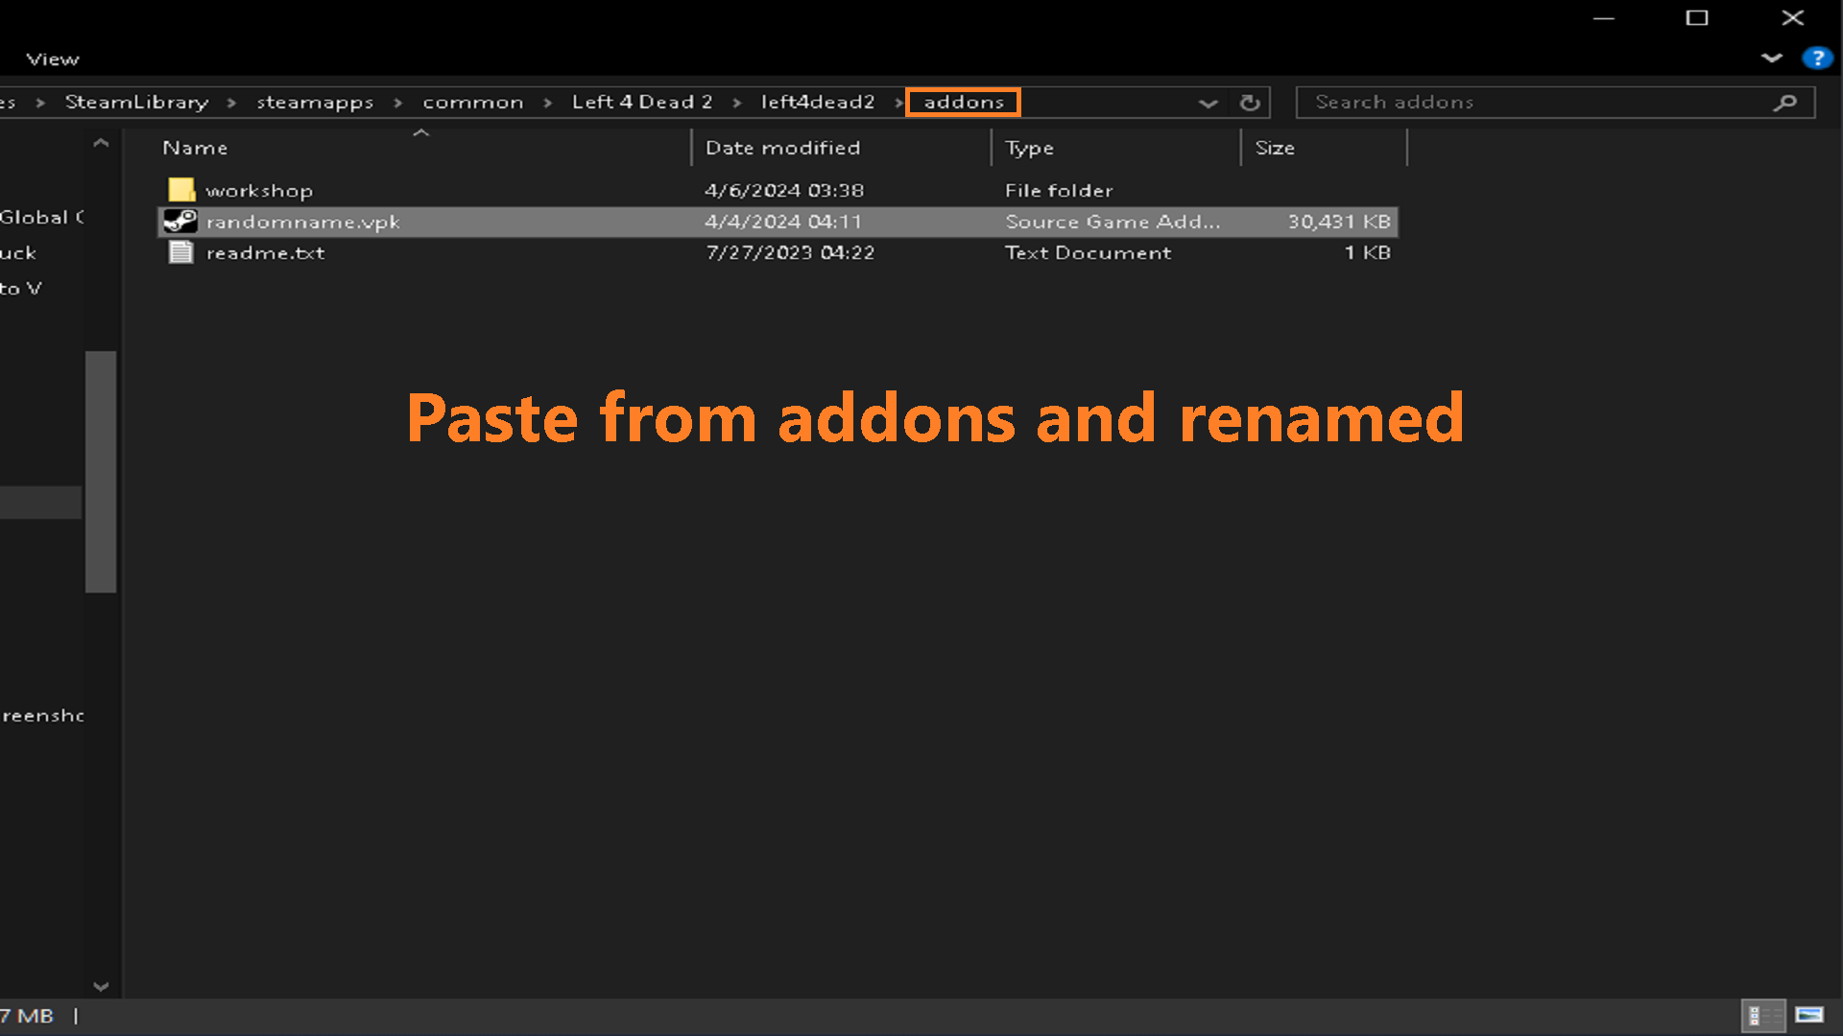Image resolution: width=1843 pixels, height=1036 pixels.
Task: Click the workshop folder icon
Action: coord(180,190)
